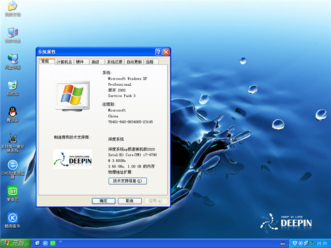
Task: Click the browser icon in quick launch
Action: point(38,243)
